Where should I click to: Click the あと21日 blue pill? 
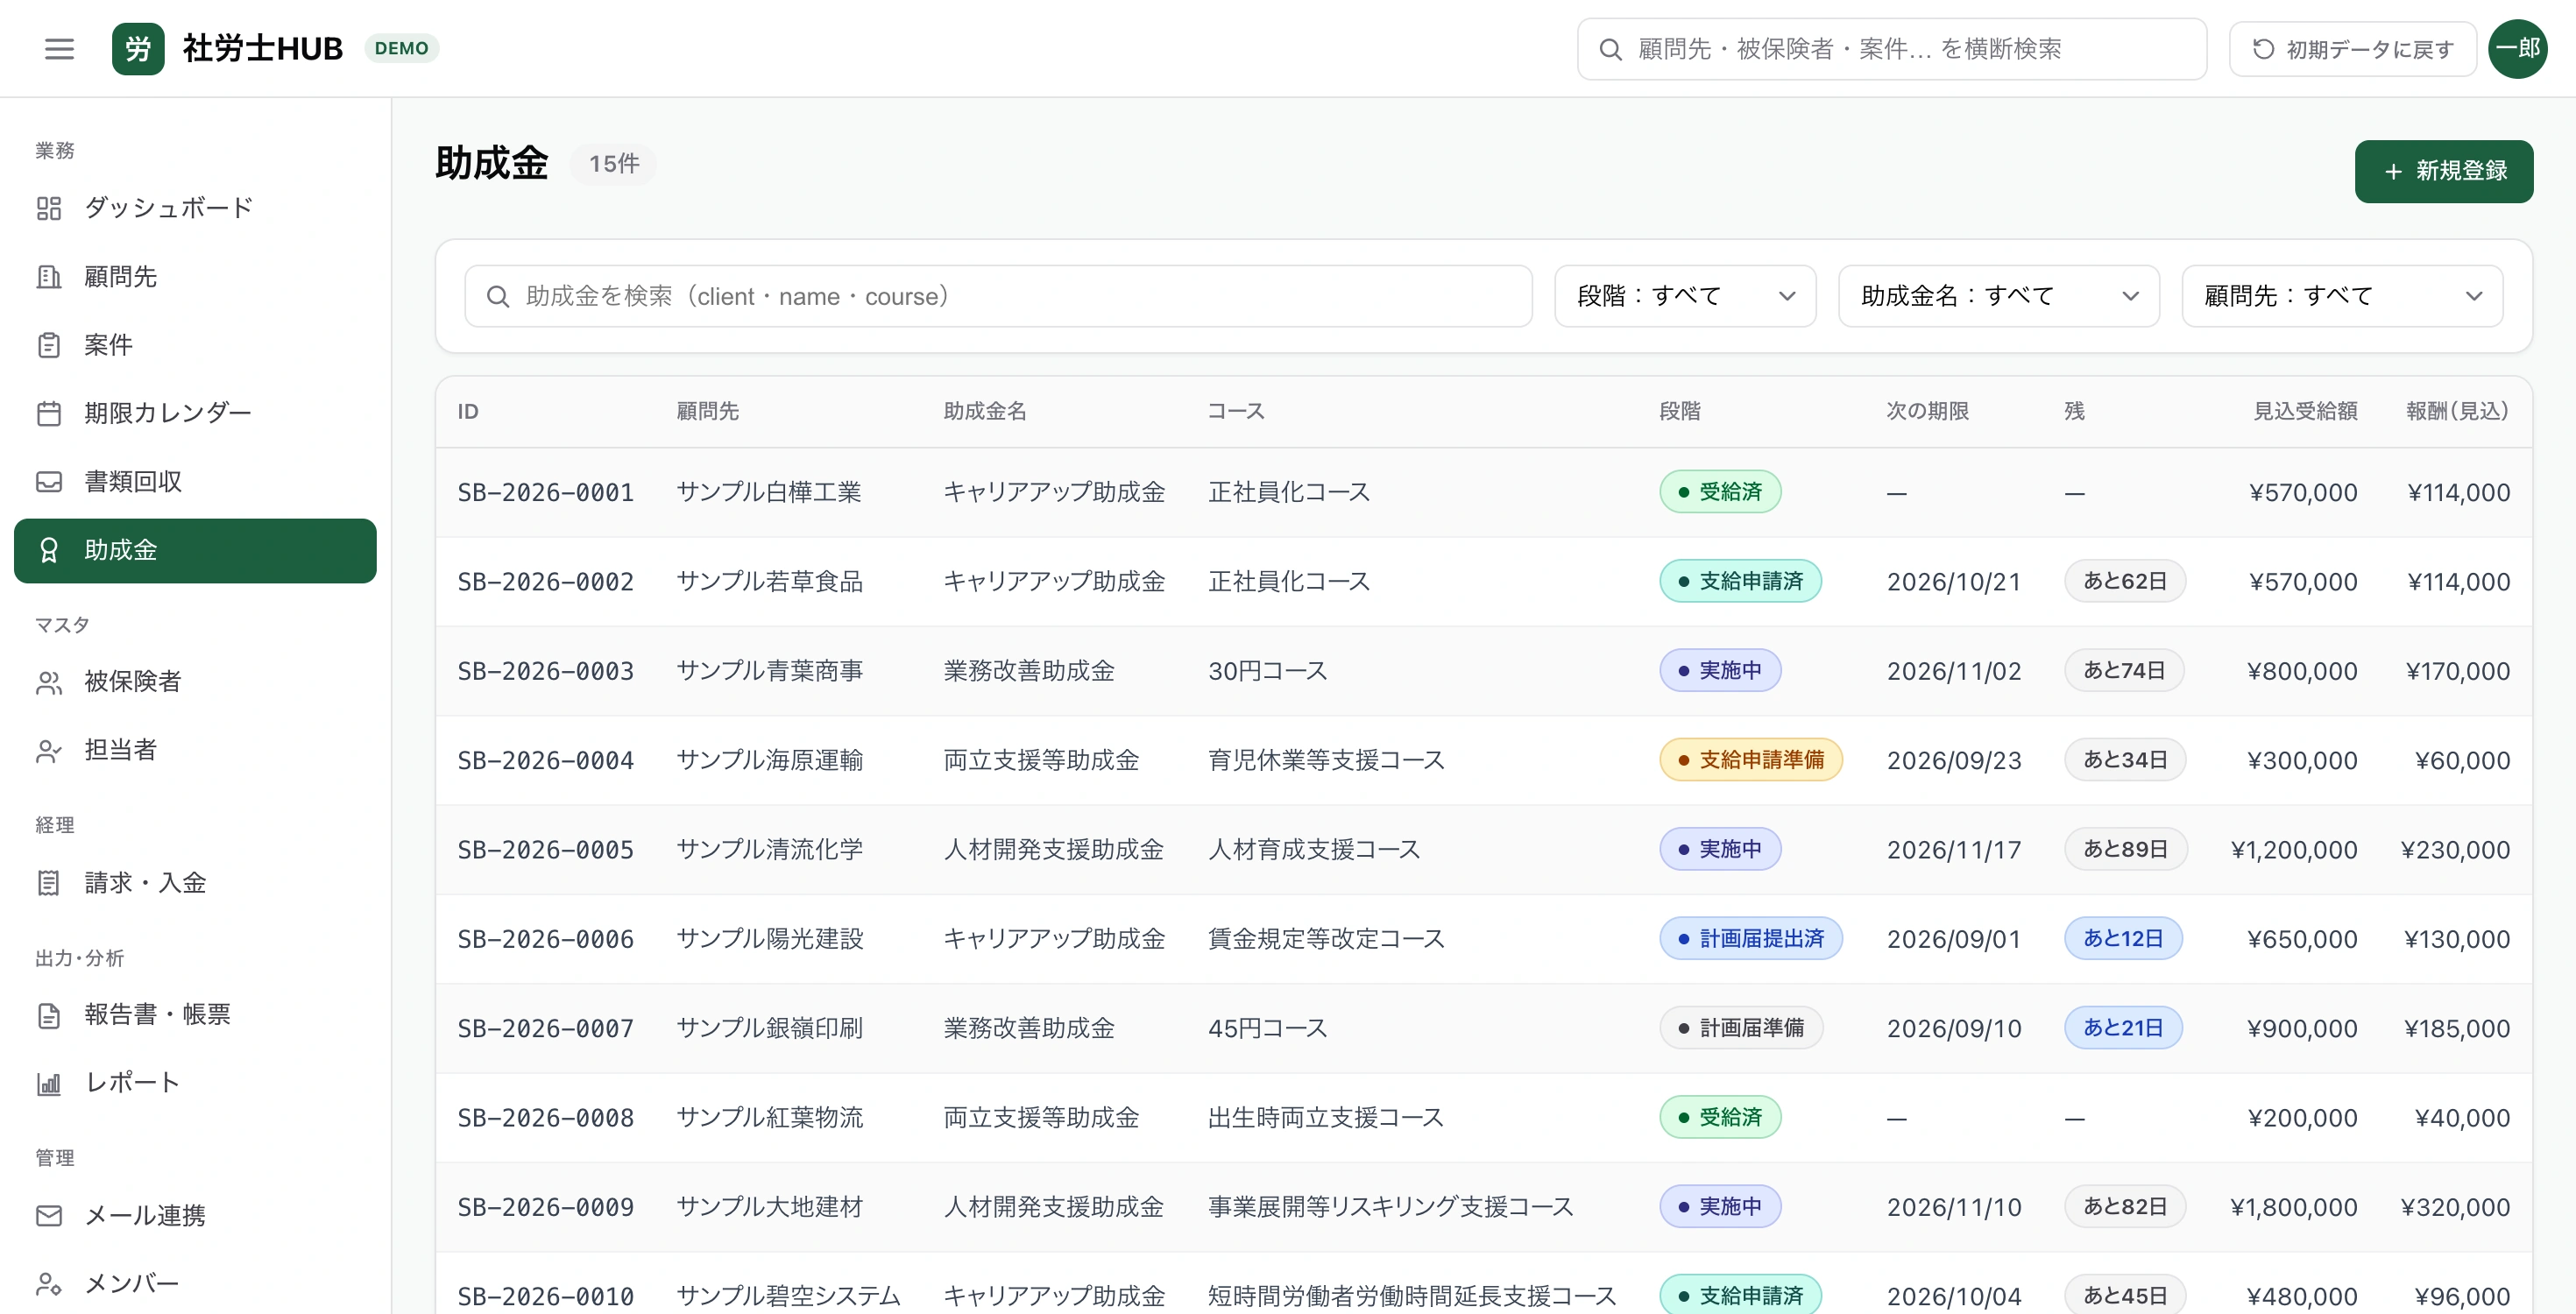pos(2123,1028)
